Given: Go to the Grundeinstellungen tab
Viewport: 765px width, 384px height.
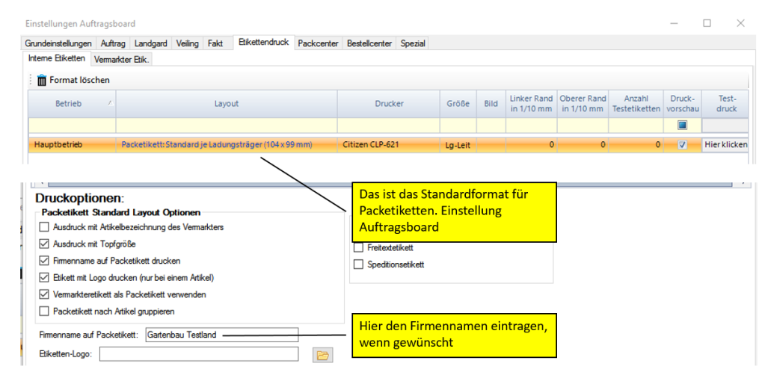Looking at the screenshot, I should [x=58, y=44].
